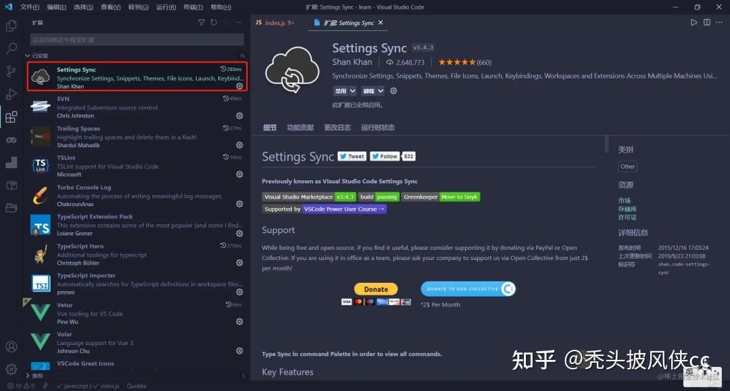
Task: Refresh the extensions list
Action: coord(214,22)
